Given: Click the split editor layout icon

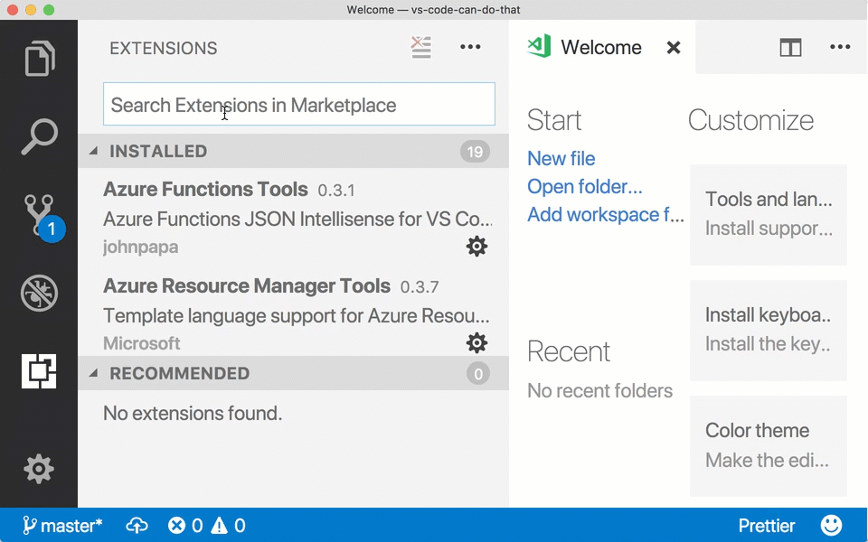Looking at the screenshot, I should [790, 48].
